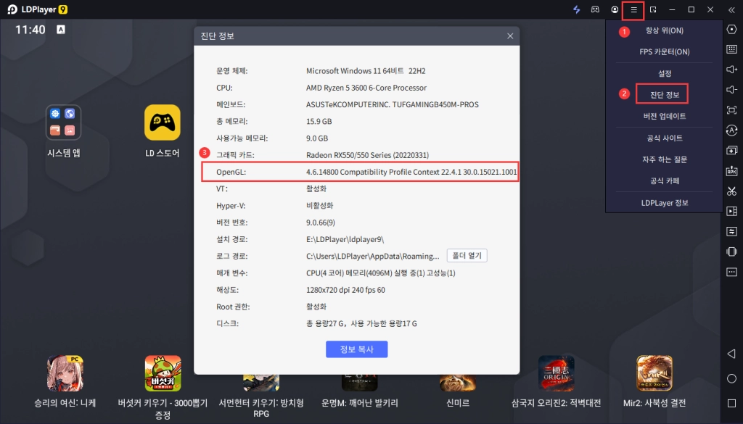The image size is (743, 424).
Task: Toggle 항상 위(ON) in the menu
Action: click(x=665, y=30)
